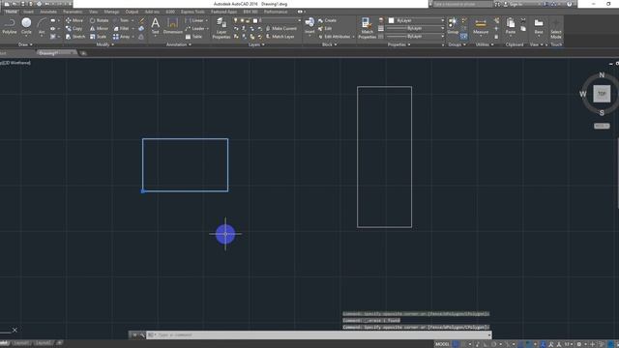
Task: Expand the Modify panel dropdown
Action: [x=105, y=44]
